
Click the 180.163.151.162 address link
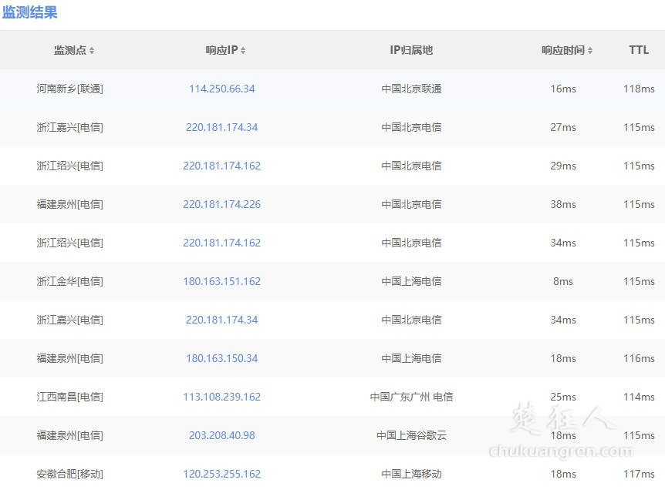coord(221,281)
